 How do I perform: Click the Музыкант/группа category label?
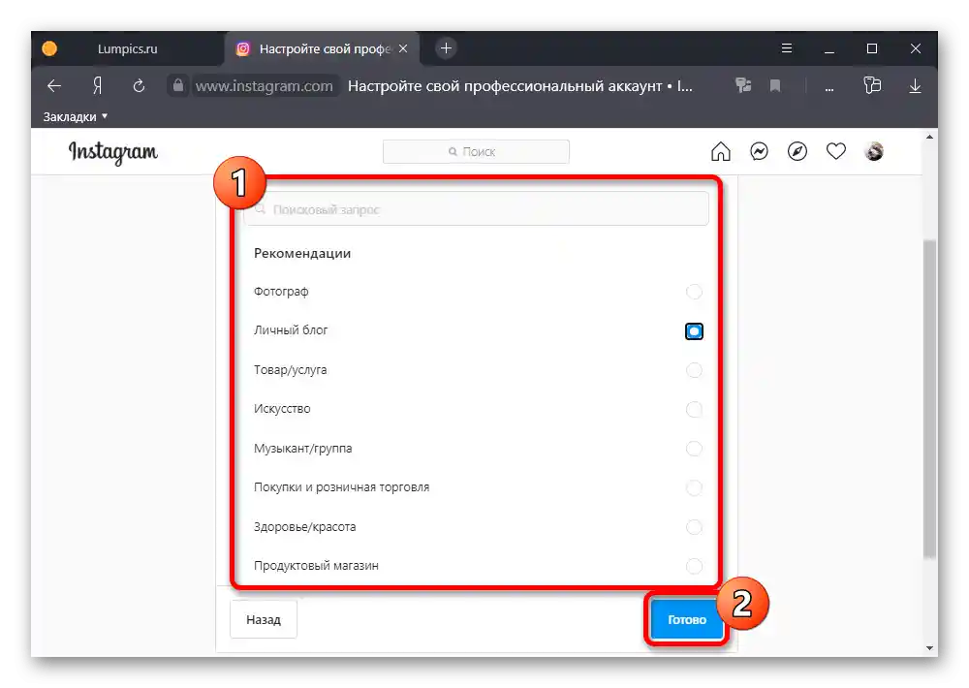tap(302, 449)
